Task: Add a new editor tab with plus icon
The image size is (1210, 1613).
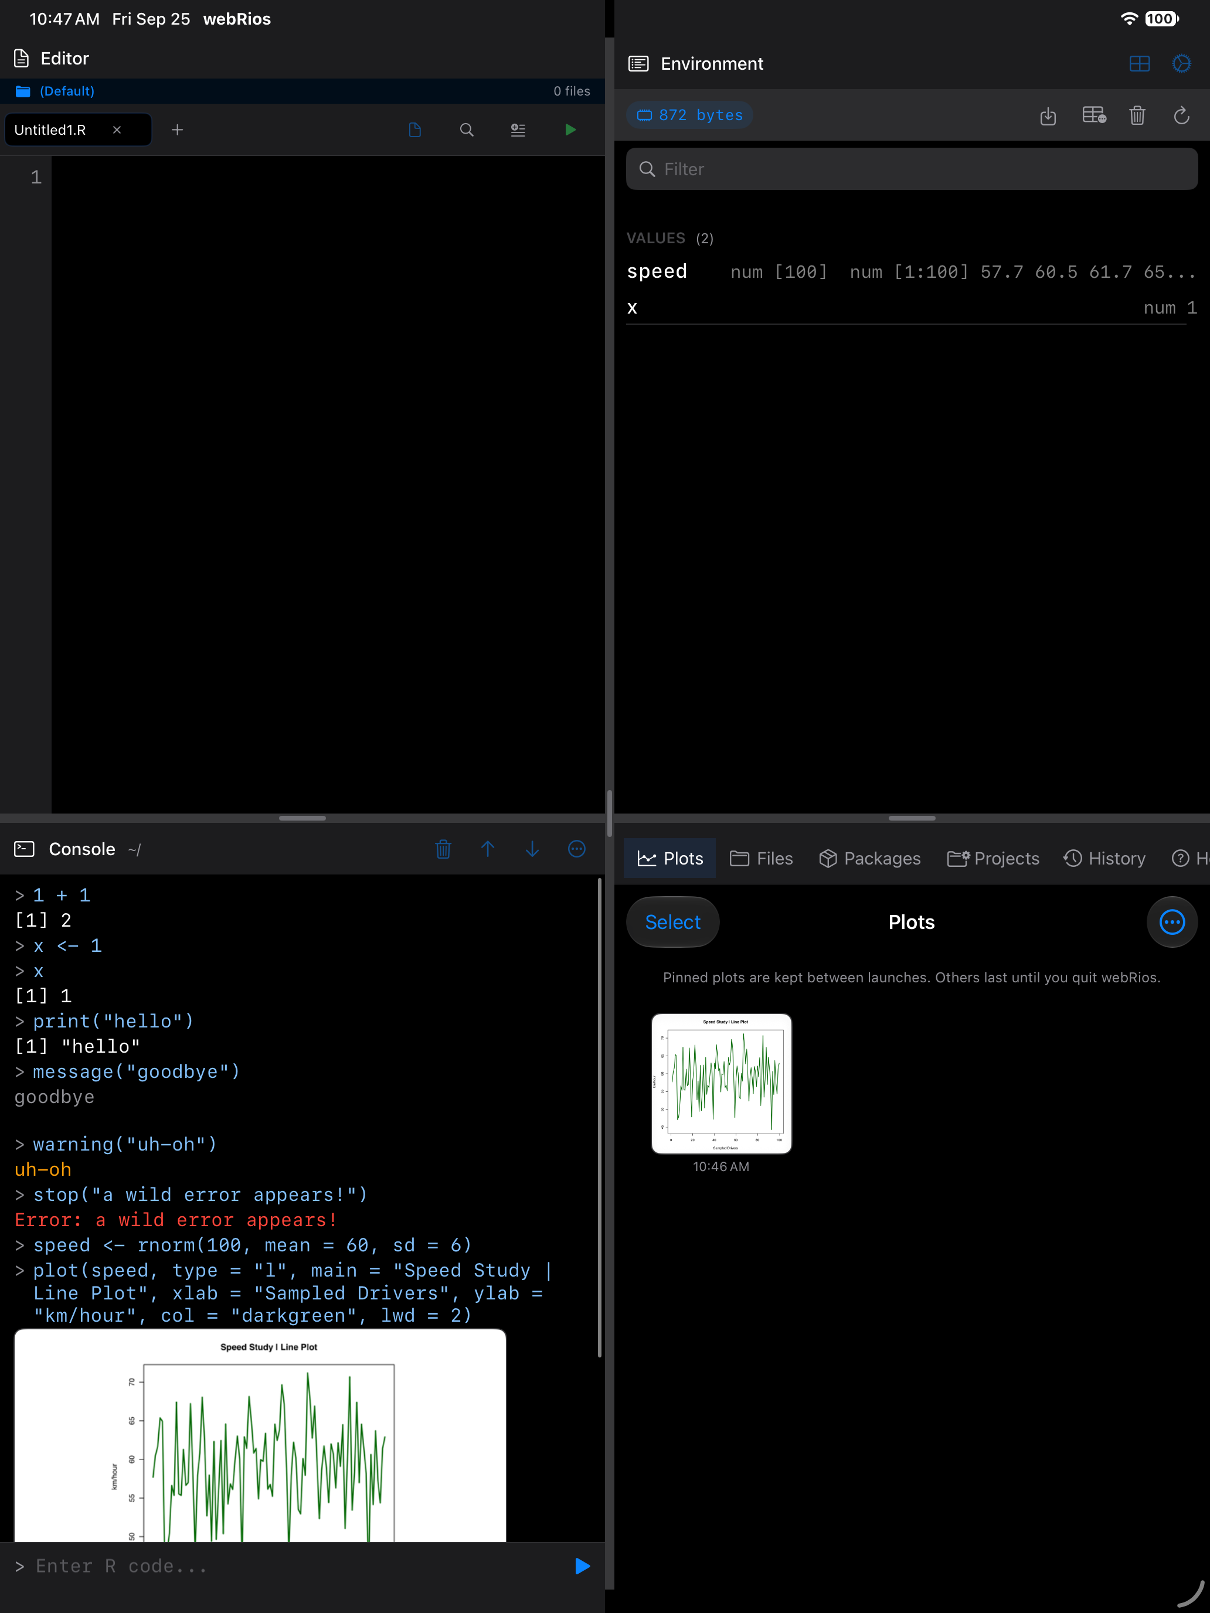Action: click(177, 130)
